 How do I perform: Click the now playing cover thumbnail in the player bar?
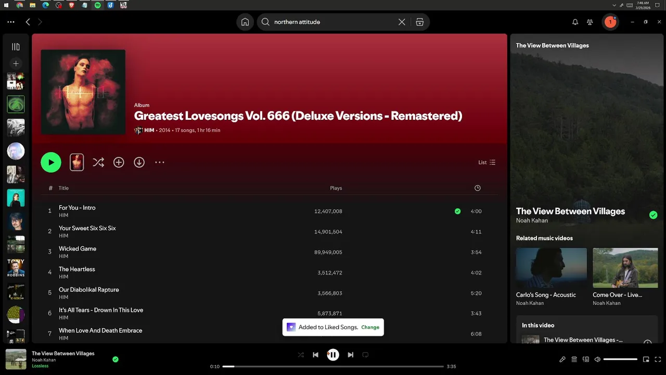pos(16,359)
